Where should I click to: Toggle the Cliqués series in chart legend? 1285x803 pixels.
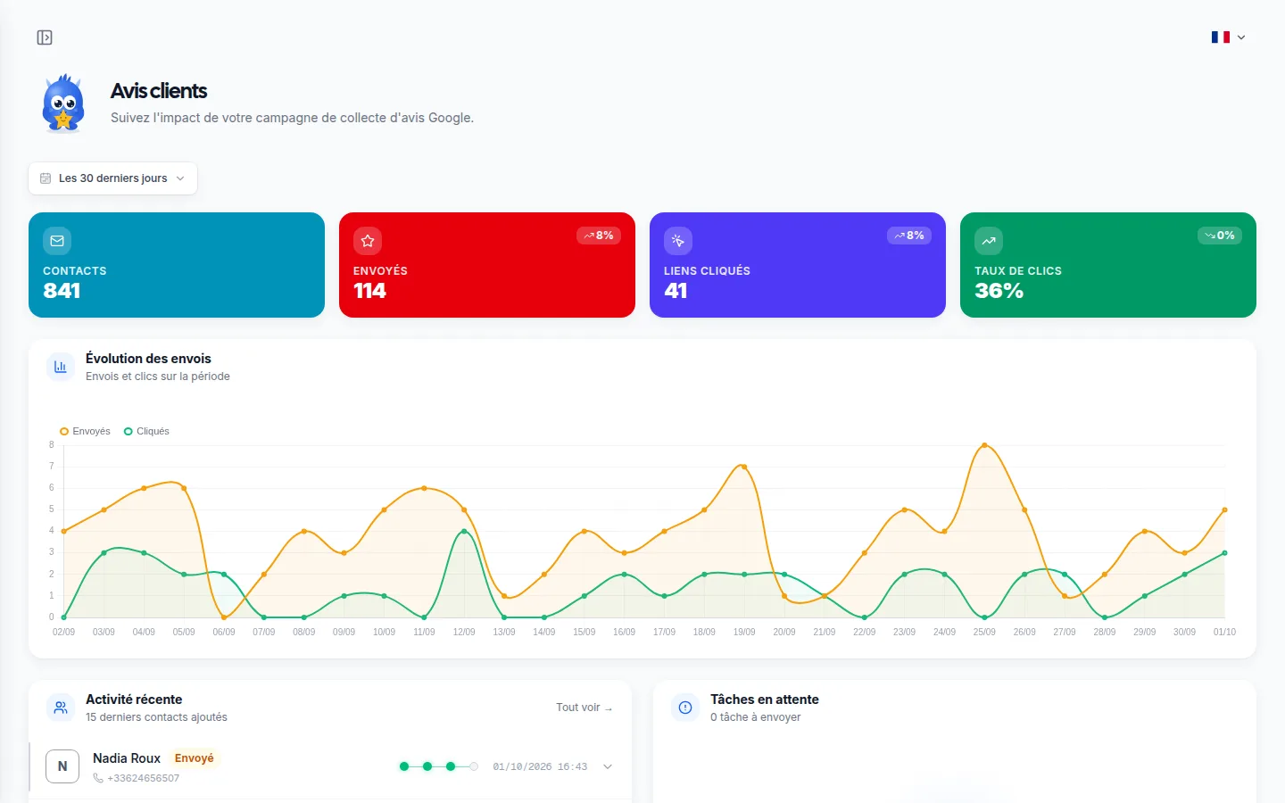click(146, 431)
